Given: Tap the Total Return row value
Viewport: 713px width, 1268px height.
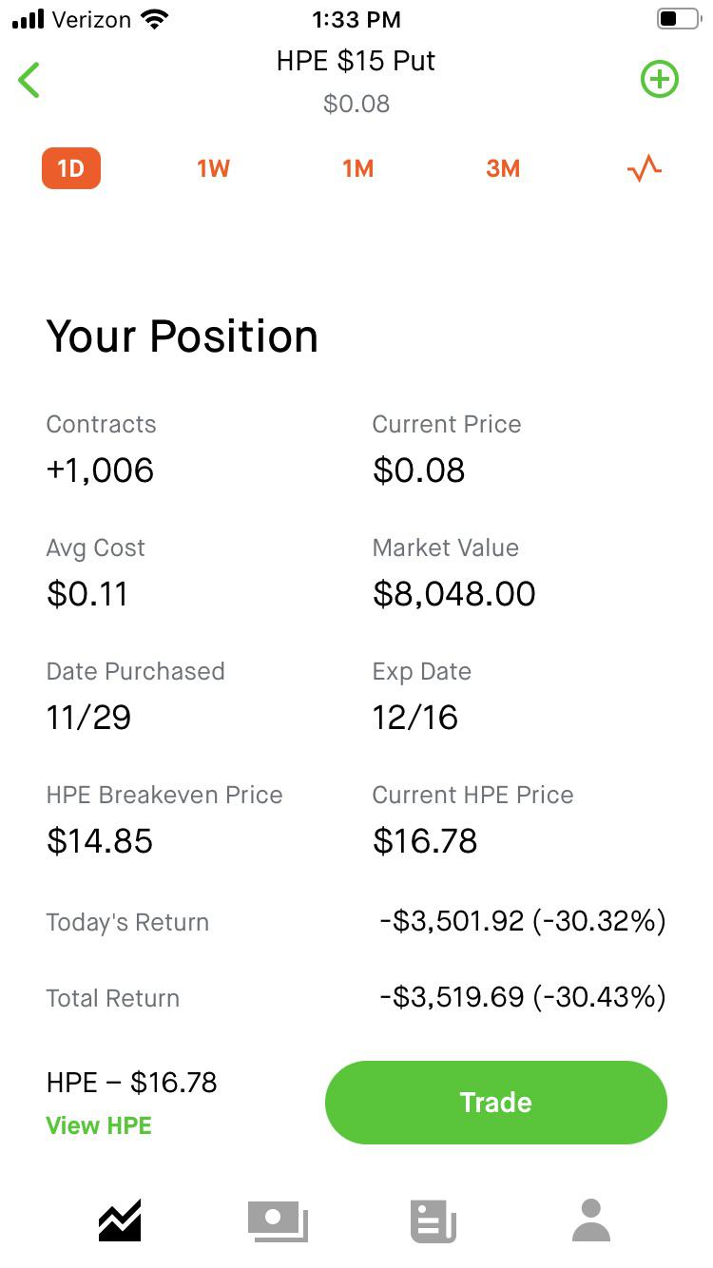Looking at the screenshot, I should 522,997.
